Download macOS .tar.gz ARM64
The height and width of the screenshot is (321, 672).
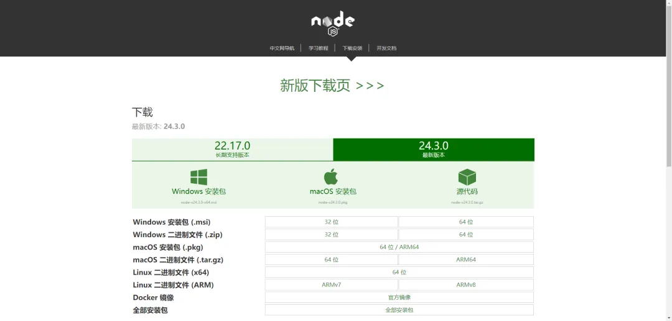pos(466,260)
